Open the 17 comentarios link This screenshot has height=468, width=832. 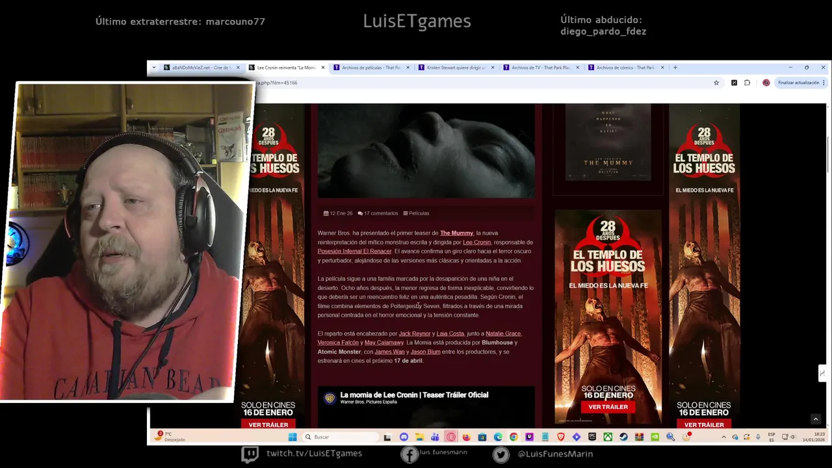(x=378, y=213)
